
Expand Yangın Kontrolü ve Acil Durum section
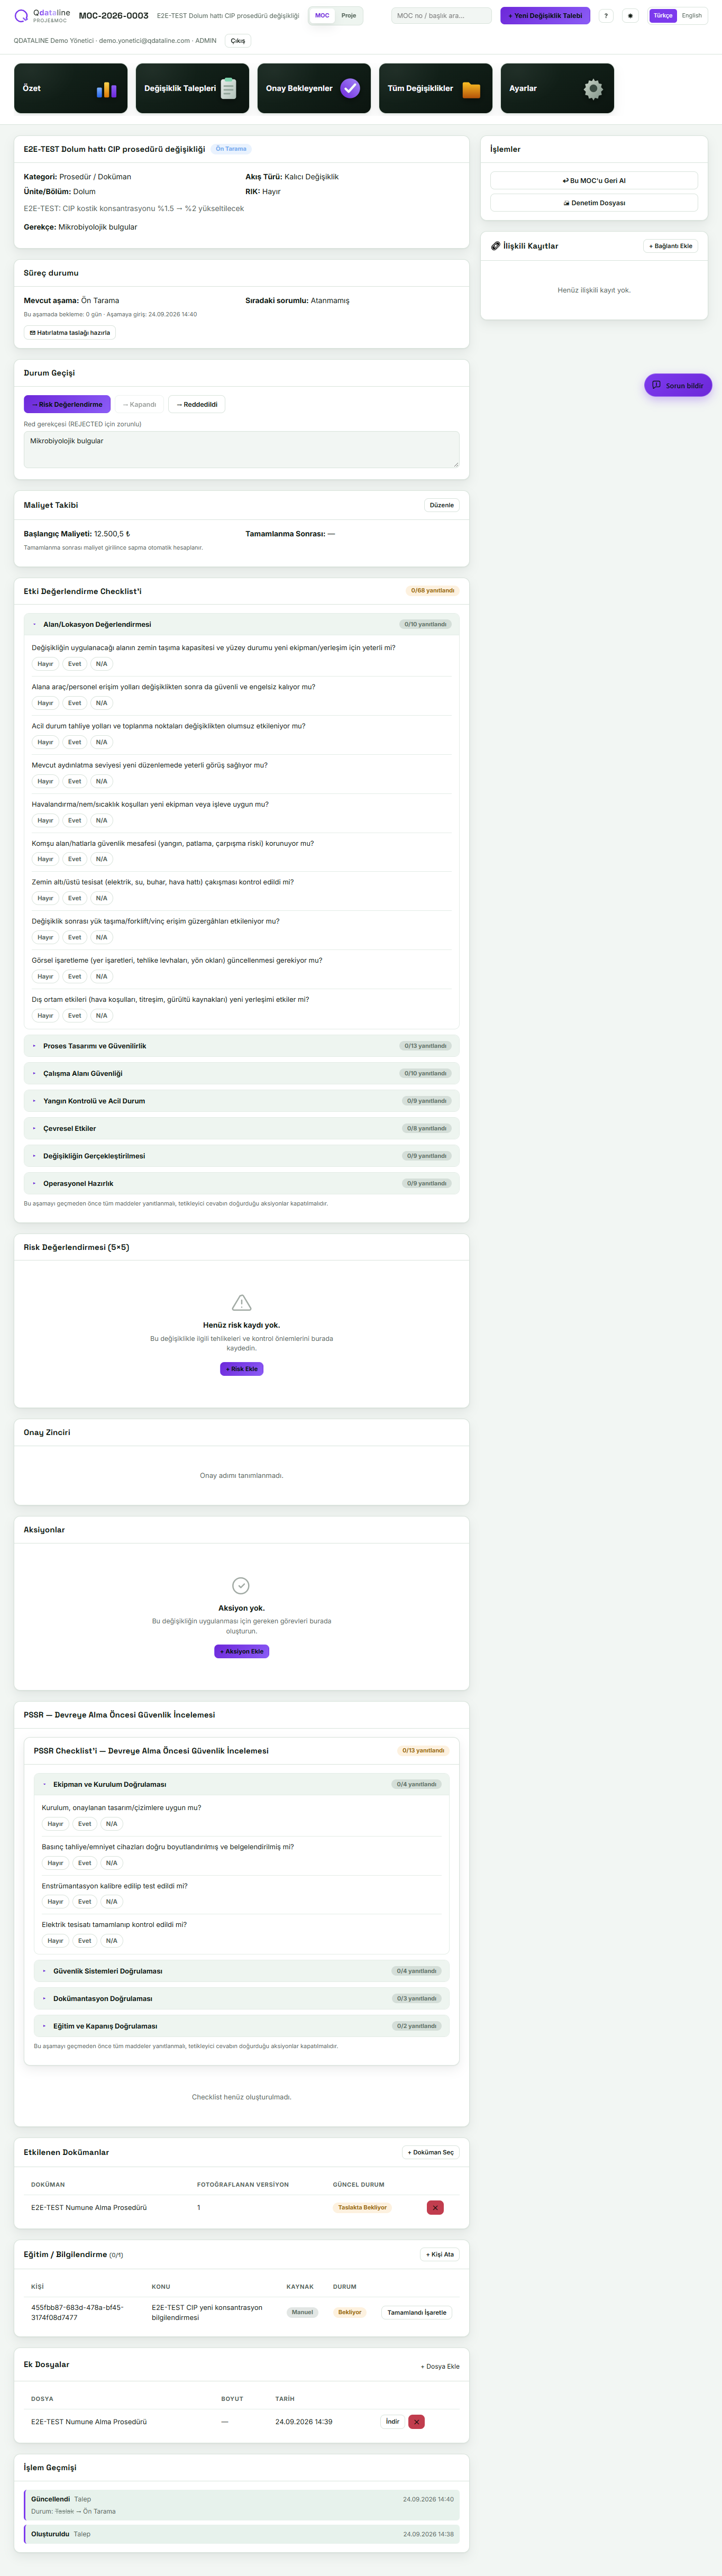point(241,1101)
